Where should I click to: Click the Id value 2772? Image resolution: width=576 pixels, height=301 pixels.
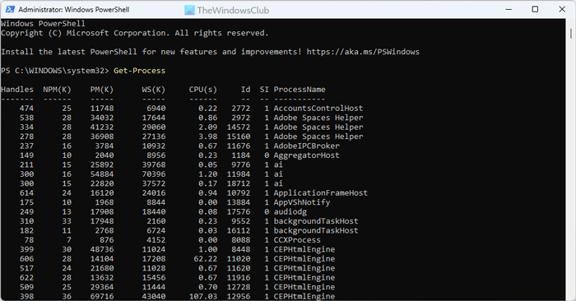click(240, 109)
